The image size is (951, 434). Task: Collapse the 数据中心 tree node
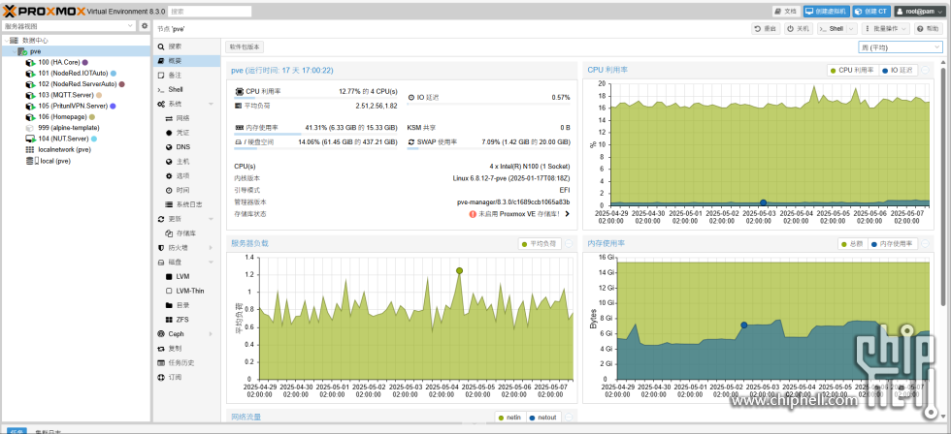coord(6,41)
